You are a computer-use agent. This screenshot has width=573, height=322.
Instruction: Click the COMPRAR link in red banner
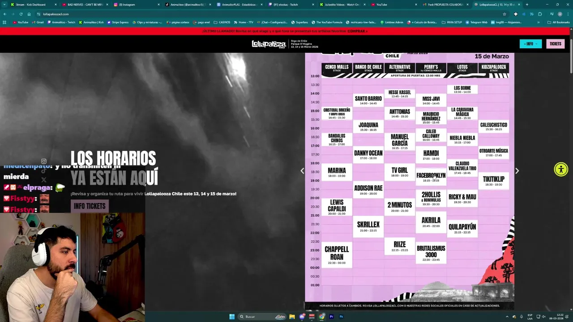[357, 31]
